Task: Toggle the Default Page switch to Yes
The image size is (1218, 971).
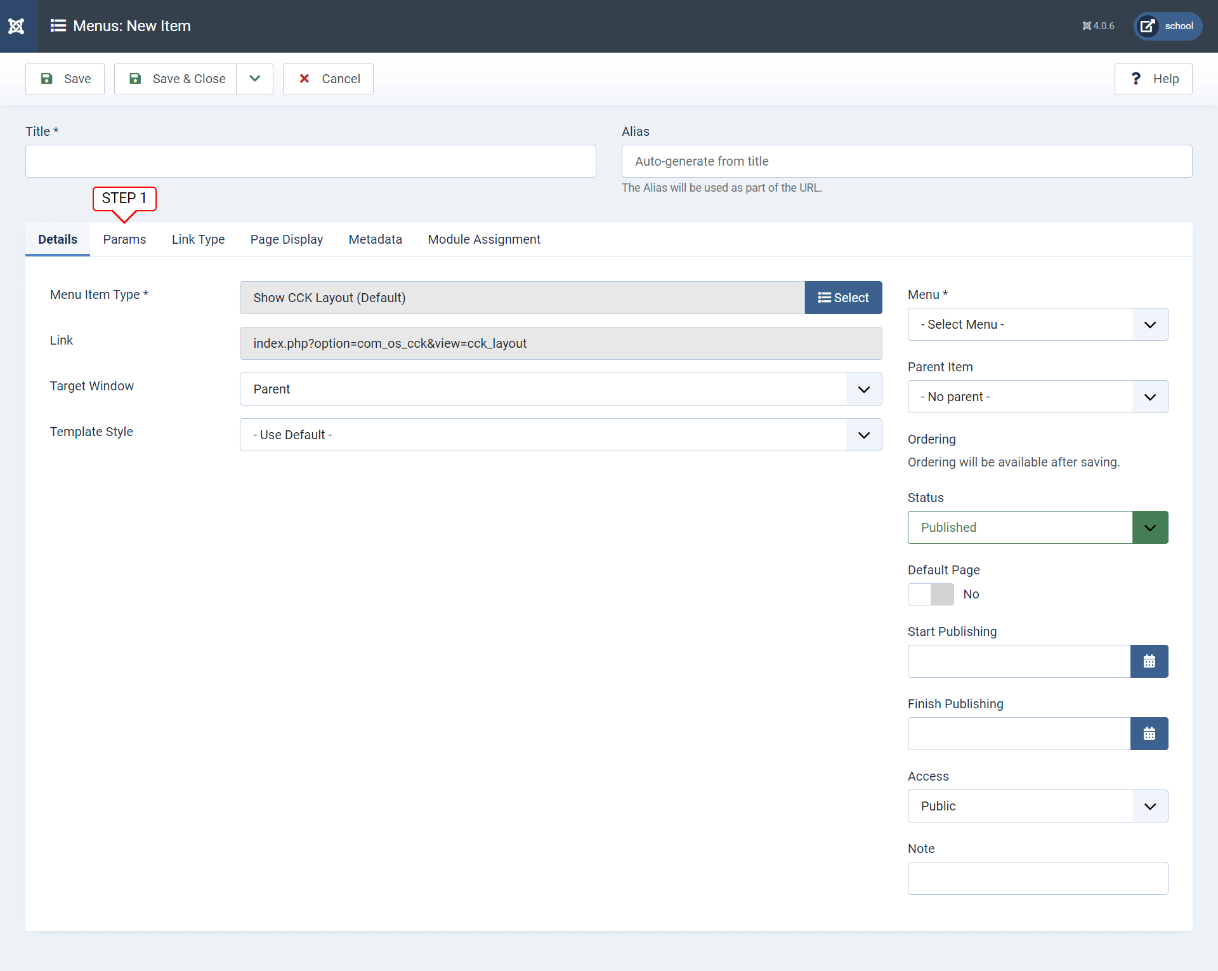Action: click(x=930, y=593)
